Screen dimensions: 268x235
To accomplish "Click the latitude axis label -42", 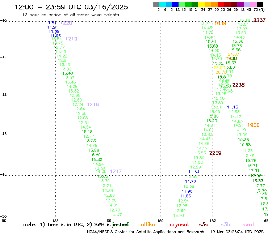I will pos(3,57).
